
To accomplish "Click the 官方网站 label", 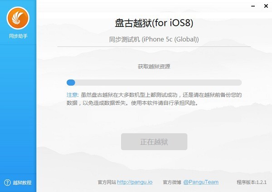I will (107, 182).
